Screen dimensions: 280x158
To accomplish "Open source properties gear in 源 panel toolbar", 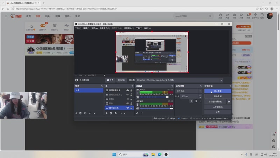I will [x=115, y=113].
